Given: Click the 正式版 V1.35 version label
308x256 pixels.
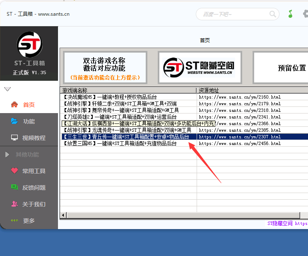Looking at the screenshot, I should click(x=29, y=72).
